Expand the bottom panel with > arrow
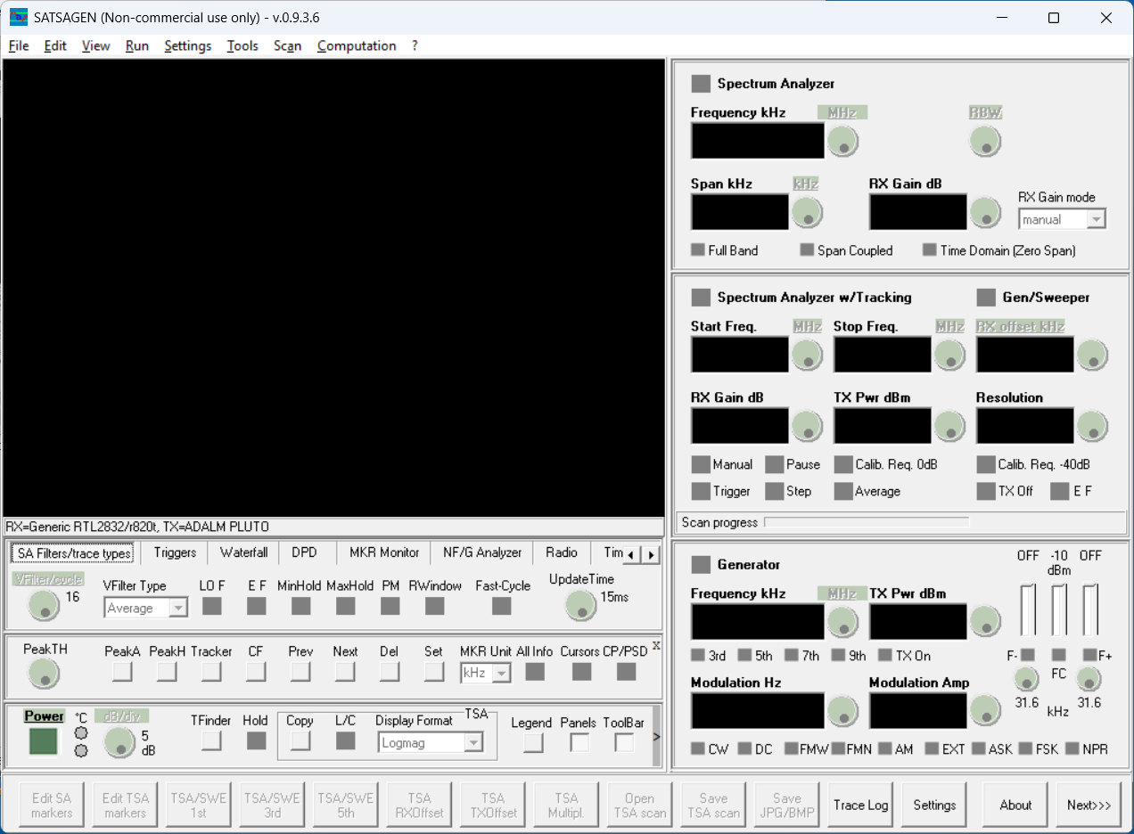 (657, 737)
